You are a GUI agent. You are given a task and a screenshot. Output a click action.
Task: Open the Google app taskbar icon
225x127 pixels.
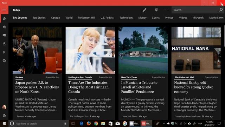pos(125,123)
